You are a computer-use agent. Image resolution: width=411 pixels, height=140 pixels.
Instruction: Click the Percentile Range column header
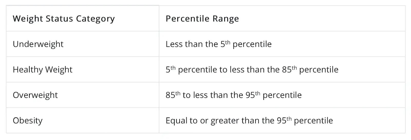point(282,18)
